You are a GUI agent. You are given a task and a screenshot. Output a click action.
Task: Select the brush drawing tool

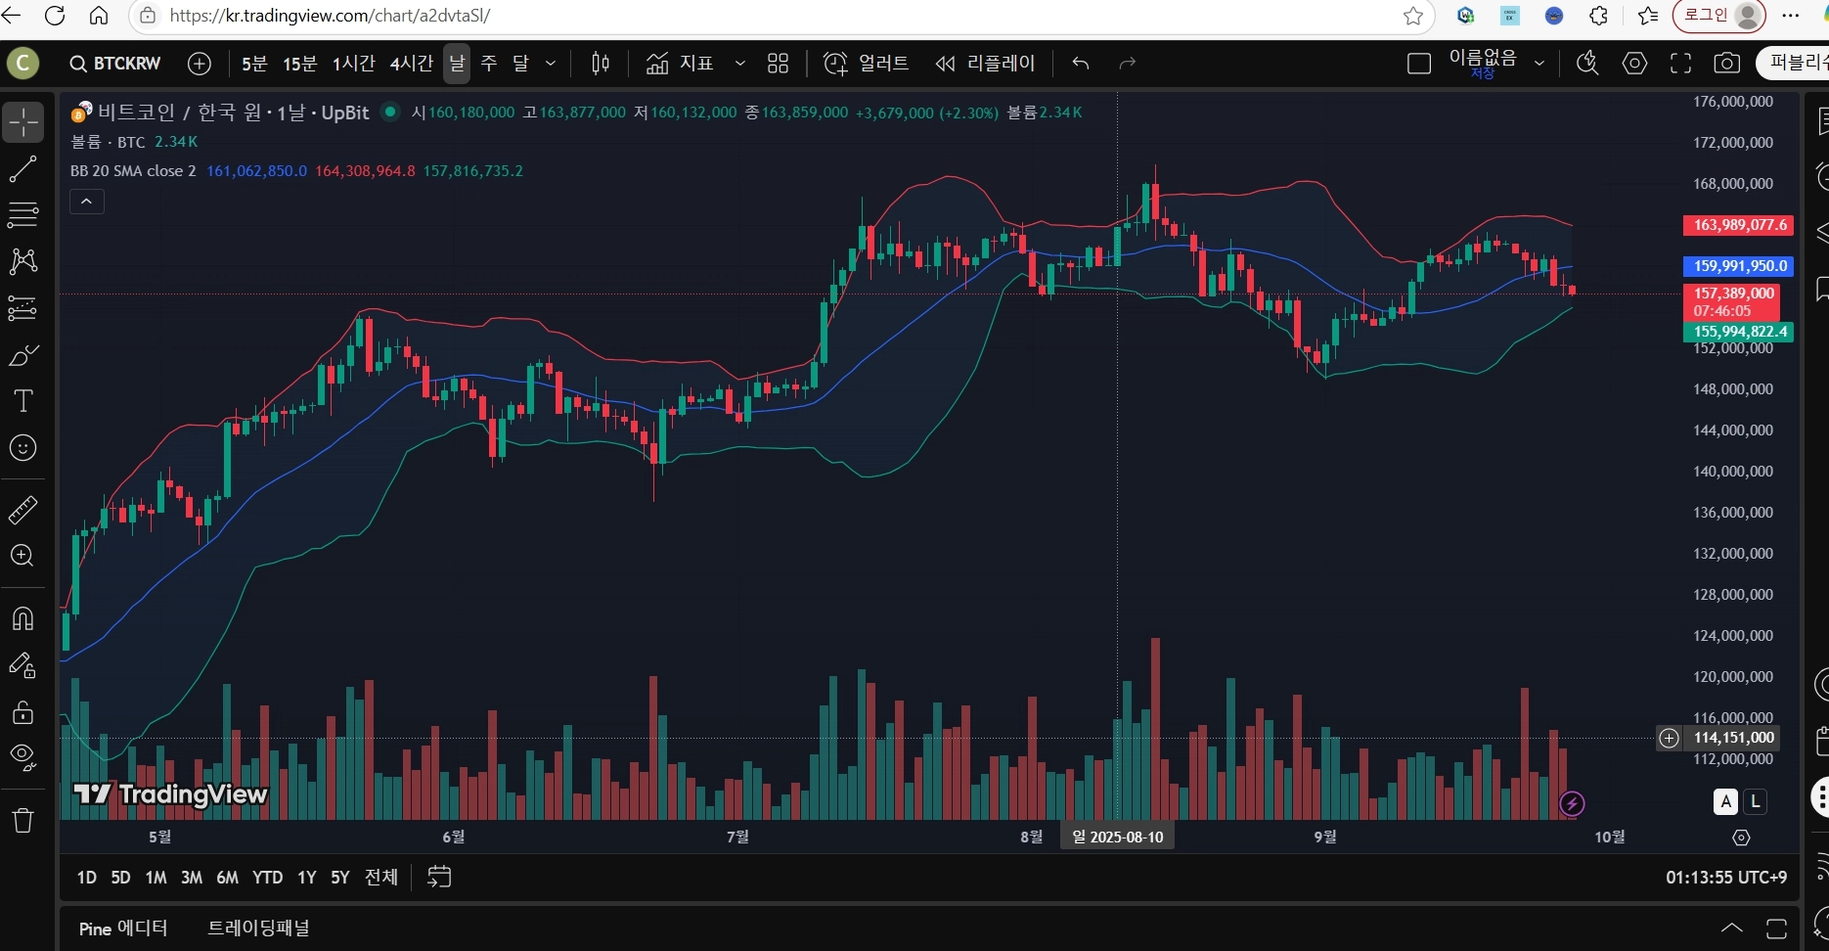click(x=22, y=354)
